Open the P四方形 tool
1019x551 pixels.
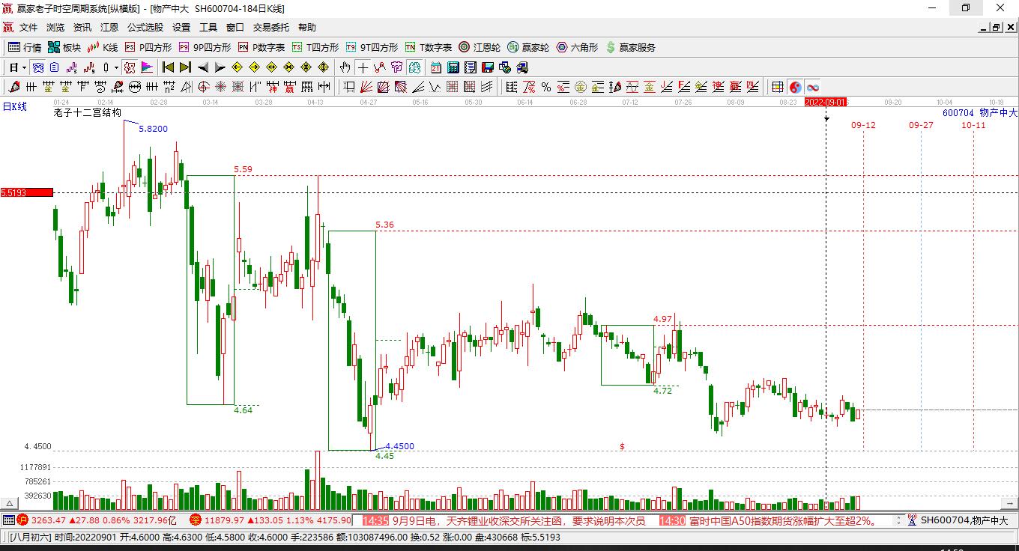[148, 47]
